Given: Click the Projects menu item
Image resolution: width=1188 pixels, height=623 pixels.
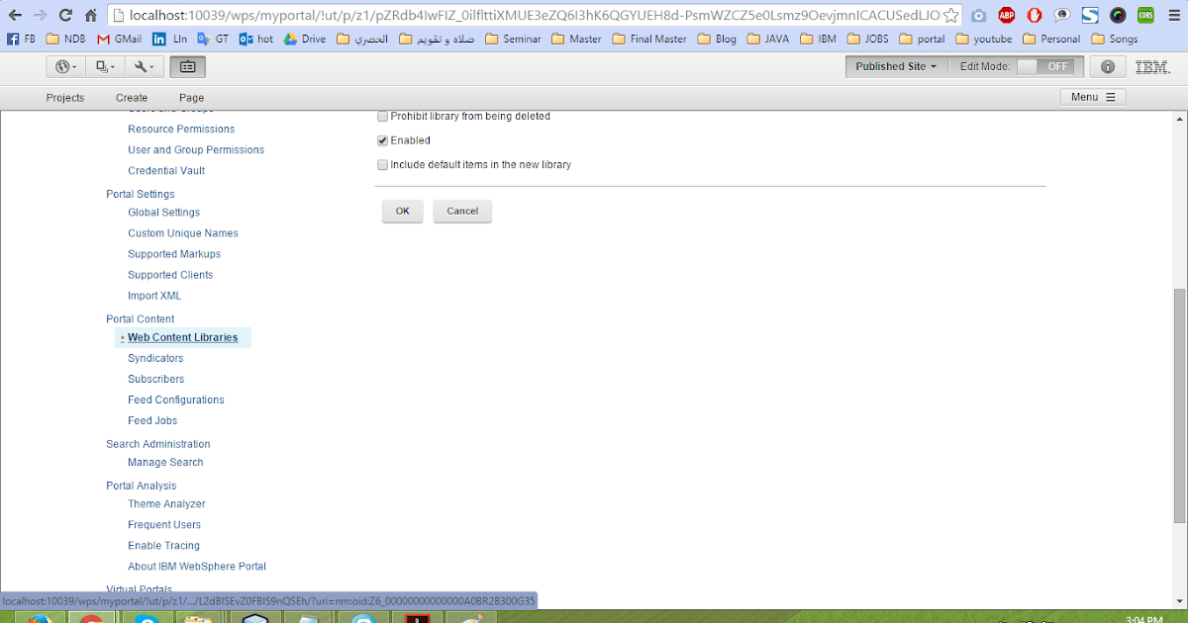Looking at the screenshot, I should 64,97.
